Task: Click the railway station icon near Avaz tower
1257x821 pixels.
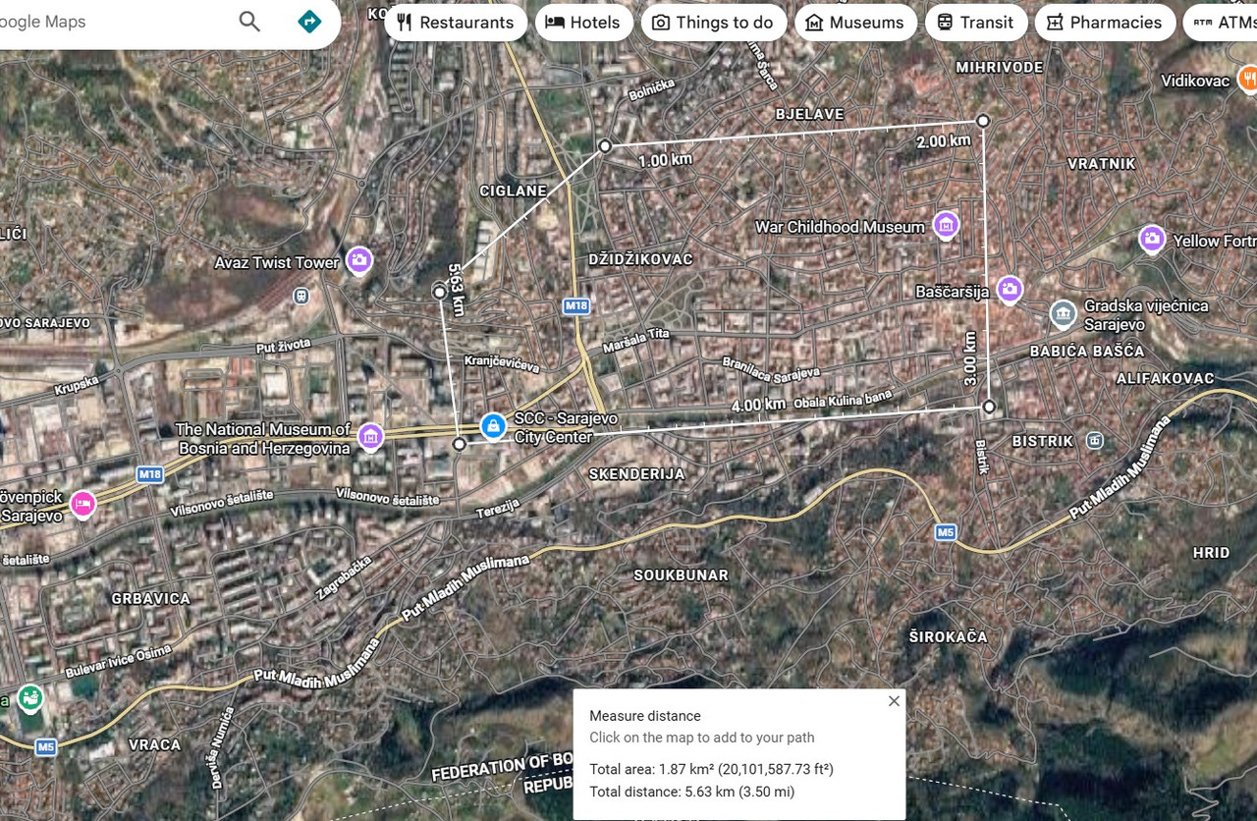Action: 301,295
